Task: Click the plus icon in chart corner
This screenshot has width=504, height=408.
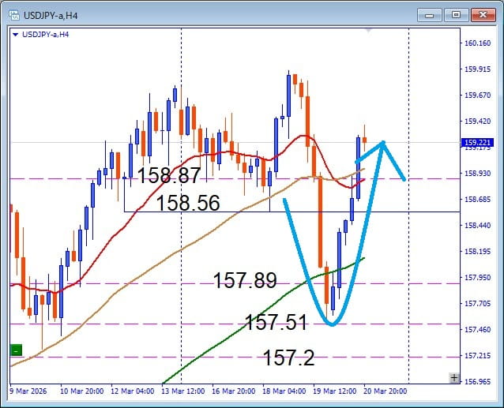Action: (454, 378)
